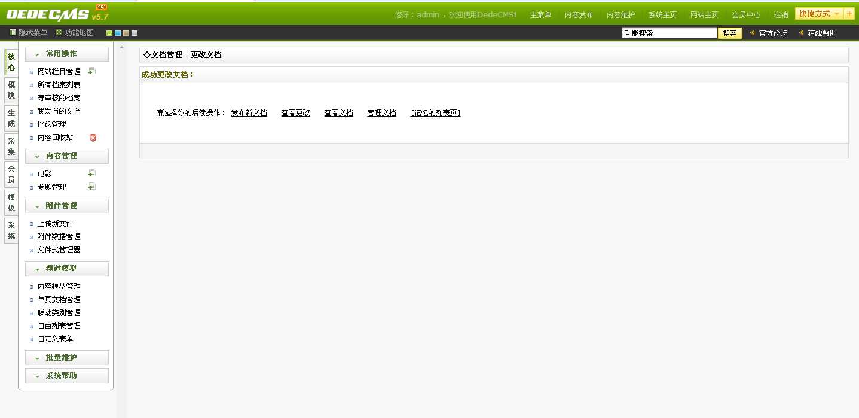
Task: Open 上传新文件 in the sidebar
Action: pyautogui.click(x=55, y=224)
